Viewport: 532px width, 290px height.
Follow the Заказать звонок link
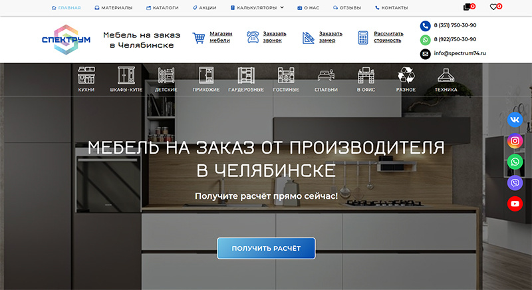(x=275, y=37)
